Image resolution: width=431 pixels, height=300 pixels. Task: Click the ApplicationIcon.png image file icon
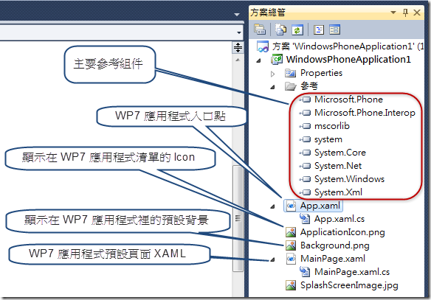291,232
